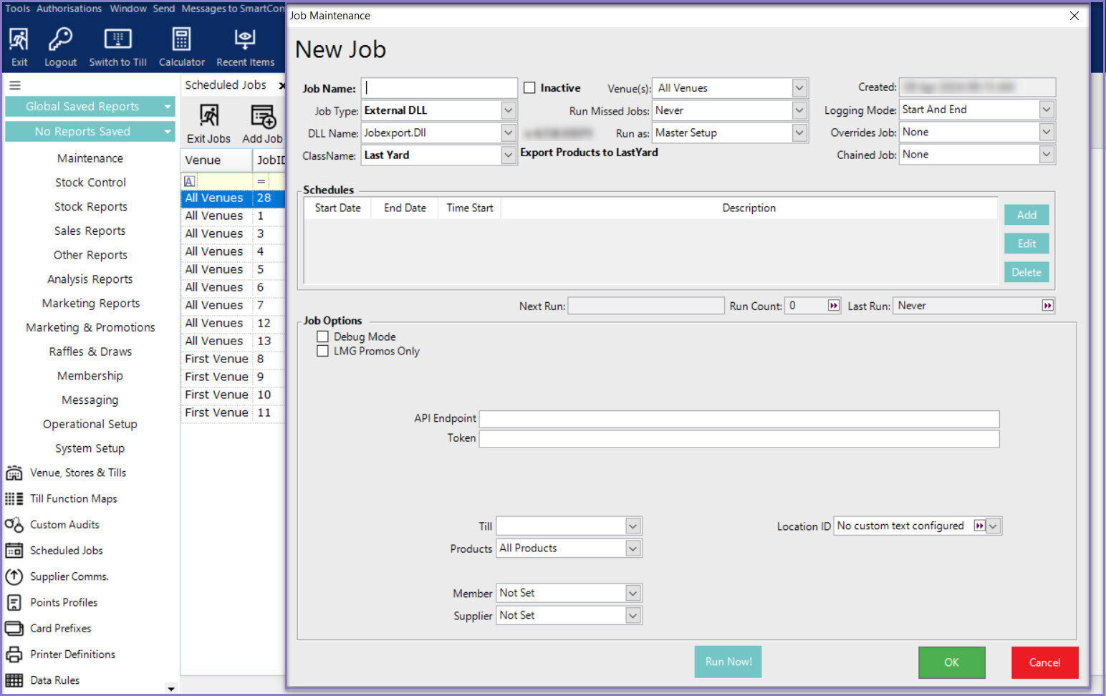Click into the Job Name field
Viewport: 1106px width, 696px height.
[439, 88]
